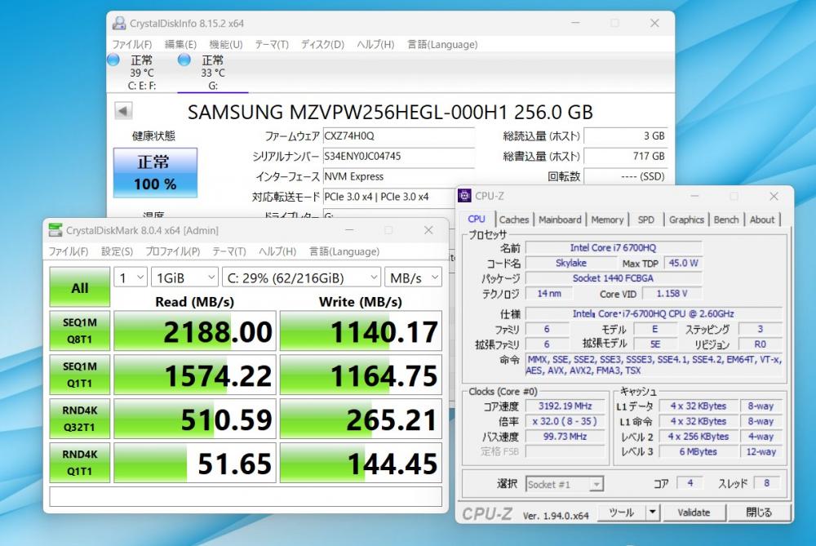Go to previous disk with the left arrow
The width and height of the screenshot is (816, 546).
pos(123,110)
